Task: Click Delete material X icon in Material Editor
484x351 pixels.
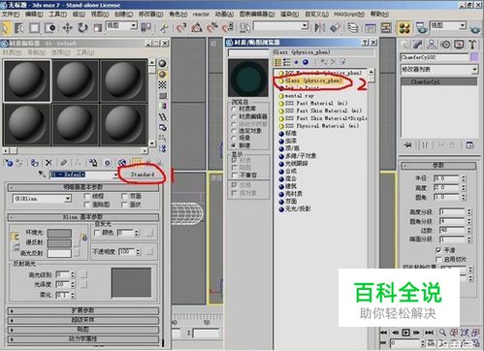Action: [48, 163]
